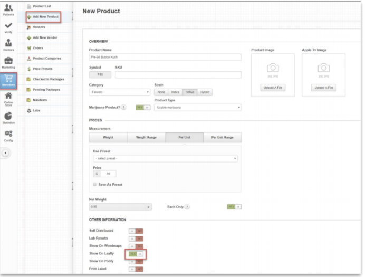Open the Marketing briefcase icon
Image resolution: width=366 pixels, height=277 pixels.
8,61
